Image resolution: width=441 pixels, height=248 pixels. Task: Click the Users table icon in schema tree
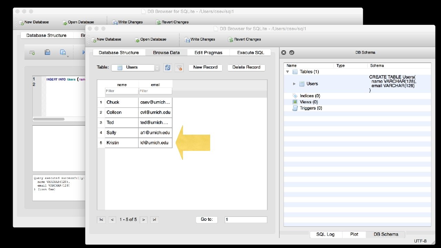pos(302,84)
